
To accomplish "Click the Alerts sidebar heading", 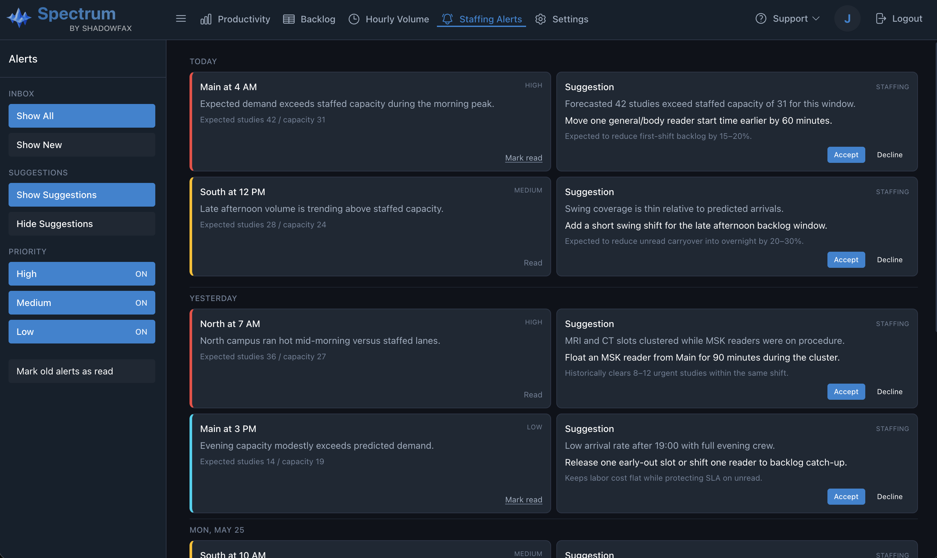I will [23, 59].
